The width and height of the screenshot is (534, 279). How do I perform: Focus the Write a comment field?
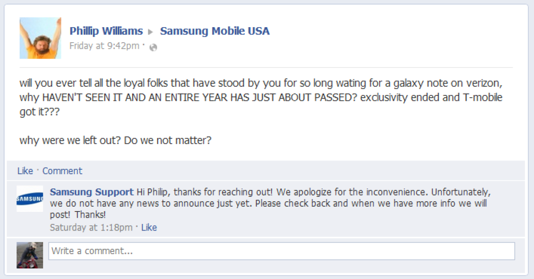tap(281, 251)
